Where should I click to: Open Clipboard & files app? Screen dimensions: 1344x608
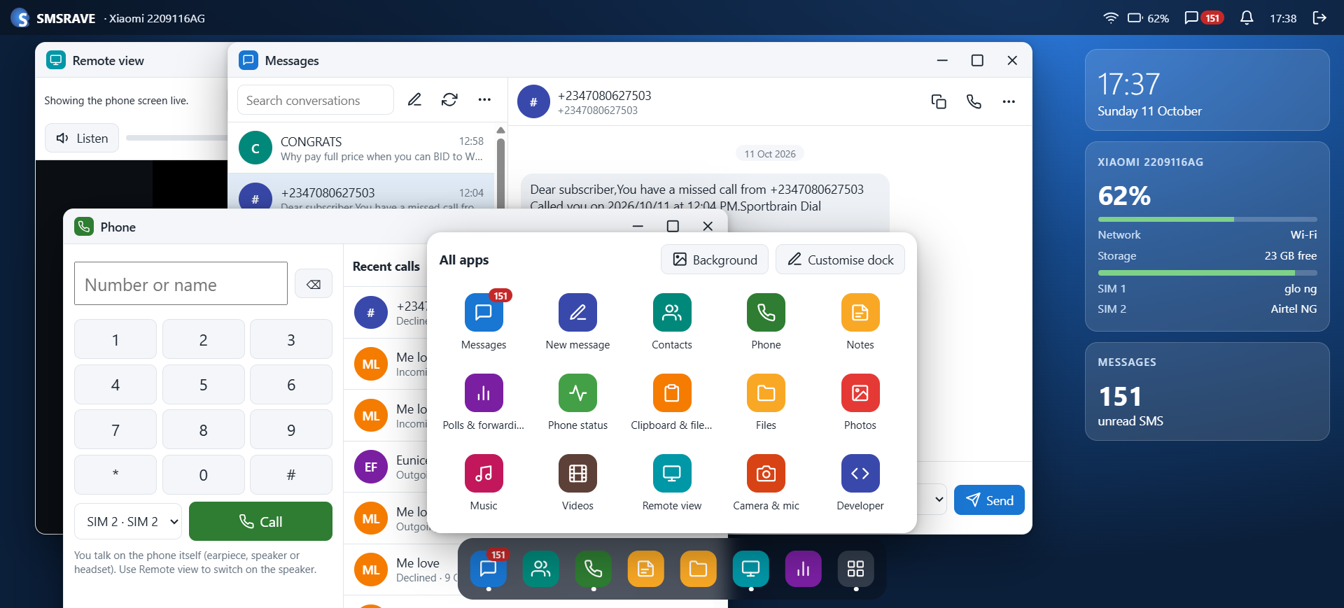pyautogui.click(x=672, y=393)
